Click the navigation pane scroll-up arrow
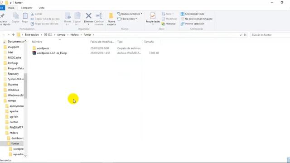The height and width of the screenshot is (163, 290). point(25,41)
